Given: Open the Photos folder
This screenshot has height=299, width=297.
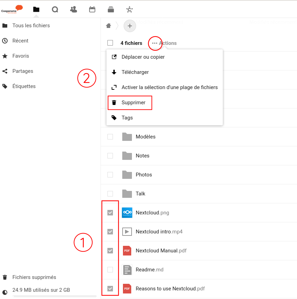Looking at the screenshot, I should click(x=144, y=175).
